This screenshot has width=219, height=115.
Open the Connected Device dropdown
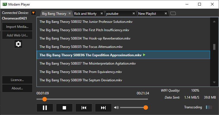point(33,13)
